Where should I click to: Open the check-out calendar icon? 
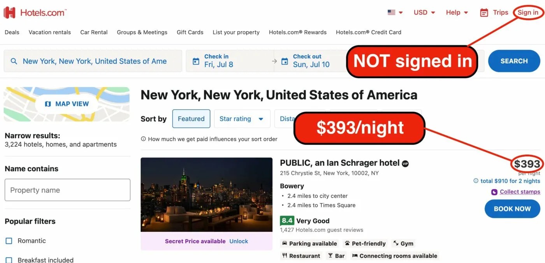coord(285,61)
